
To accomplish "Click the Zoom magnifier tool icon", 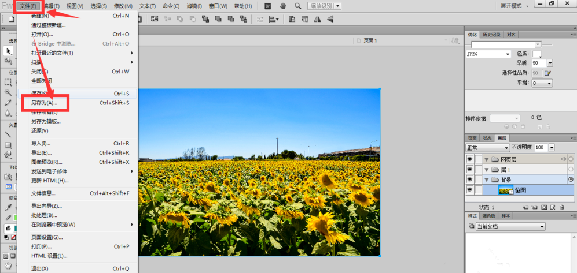I will (298, 6).
